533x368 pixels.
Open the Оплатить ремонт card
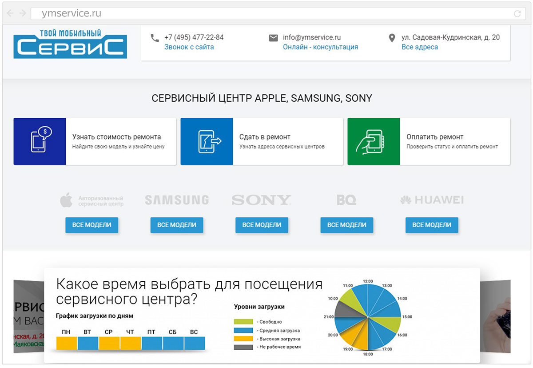(429, 141)
